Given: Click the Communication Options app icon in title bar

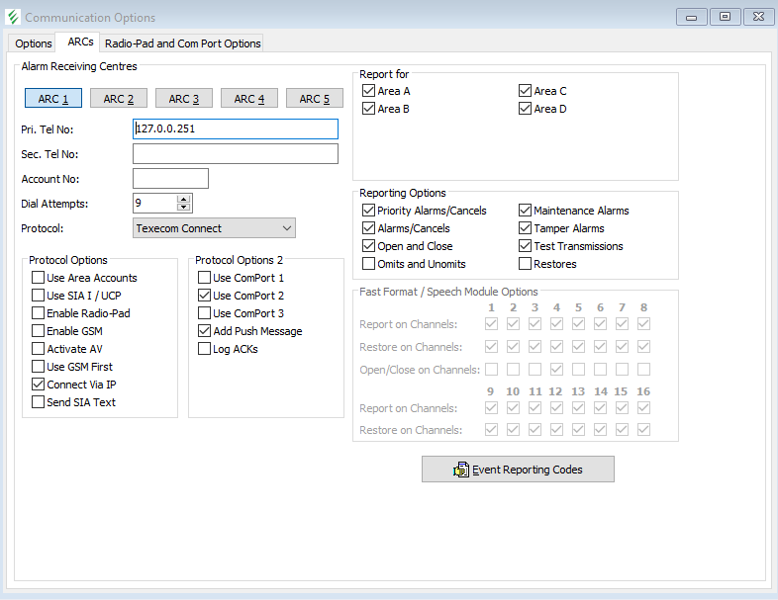Looking at the screenshot, I should tap(13, 17).
